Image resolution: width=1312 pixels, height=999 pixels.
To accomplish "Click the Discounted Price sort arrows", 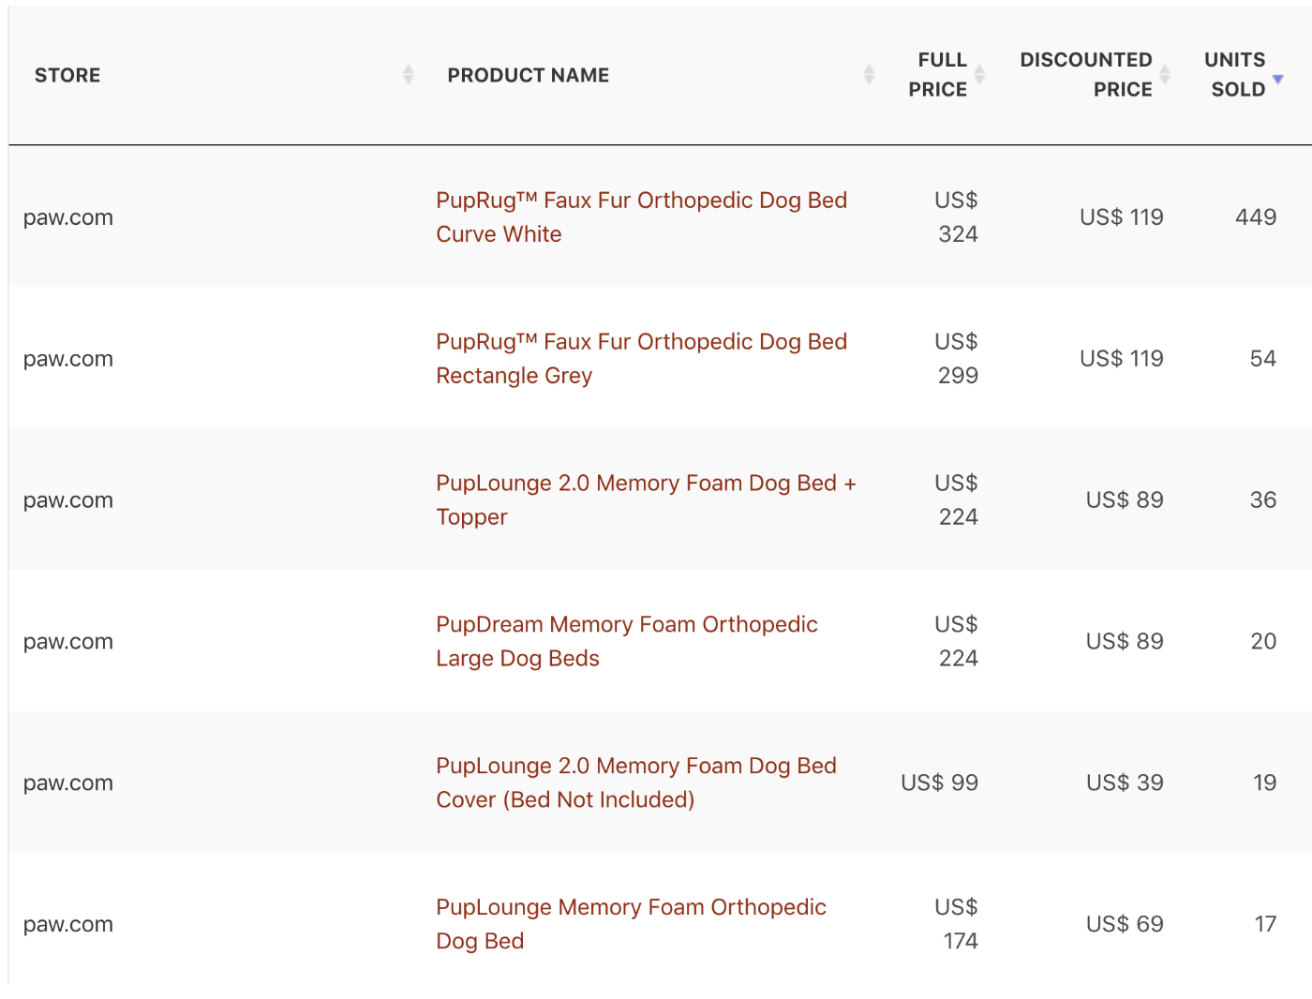I will pyautogui.click(x=1165, y=74).
